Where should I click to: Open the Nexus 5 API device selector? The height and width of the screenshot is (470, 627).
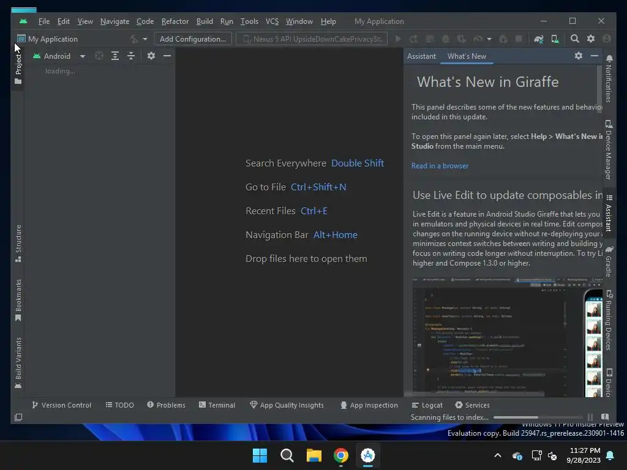pos(312,39)
